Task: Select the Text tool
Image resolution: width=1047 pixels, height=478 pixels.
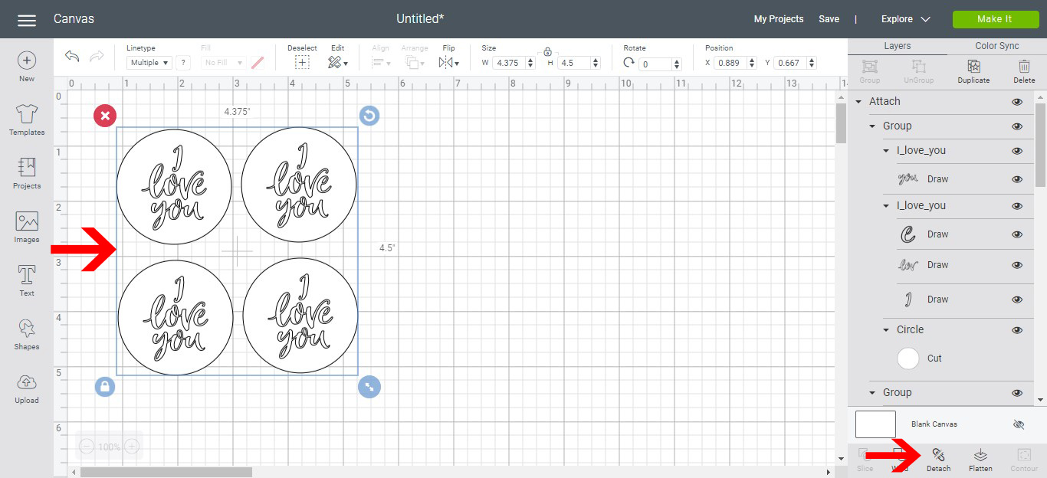Action: pyautogui.click(x=27, y=281)
